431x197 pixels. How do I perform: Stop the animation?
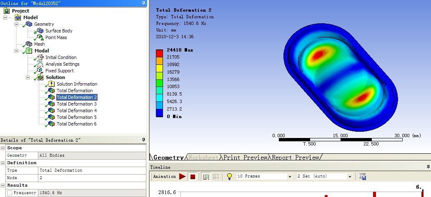pyautogui.click(x=193, y=177)
